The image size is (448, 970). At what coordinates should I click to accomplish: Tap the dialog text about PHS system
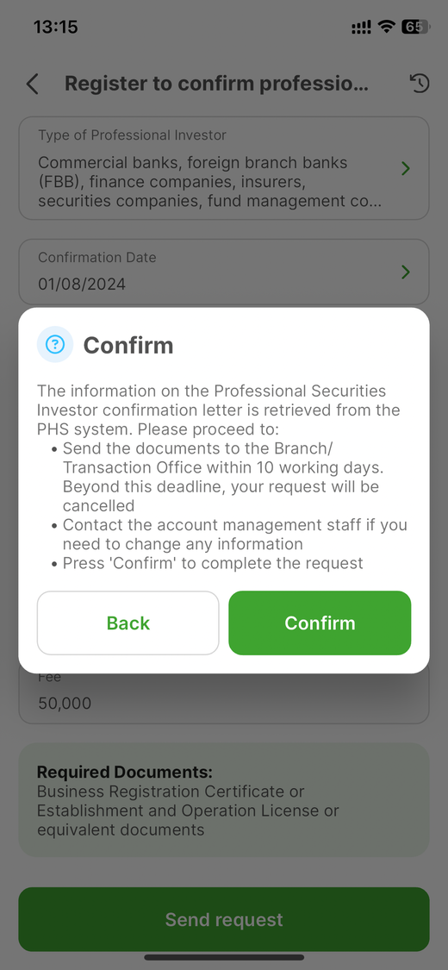pos(219,410)
